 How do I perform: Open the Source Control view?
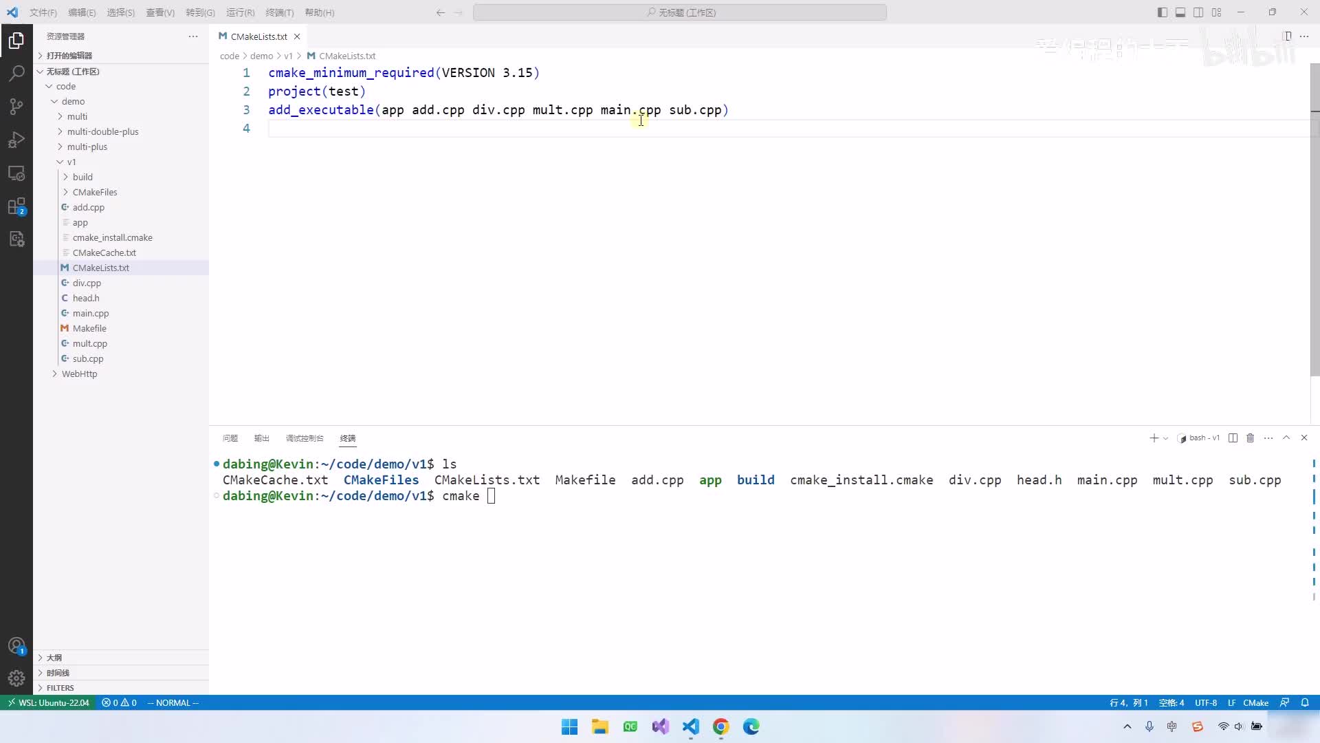(x=16, y=107)
